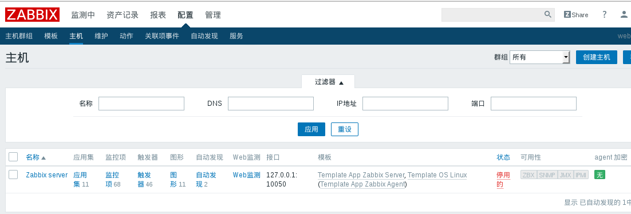
Task: Open Web监测 row link
Action: (247, 175)
